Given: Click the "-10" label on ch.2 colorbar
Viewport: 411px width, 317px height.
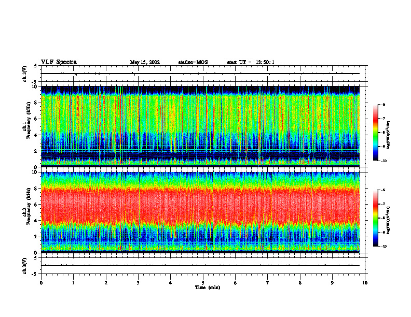Looking at the screenshot, I should (383, 247).
